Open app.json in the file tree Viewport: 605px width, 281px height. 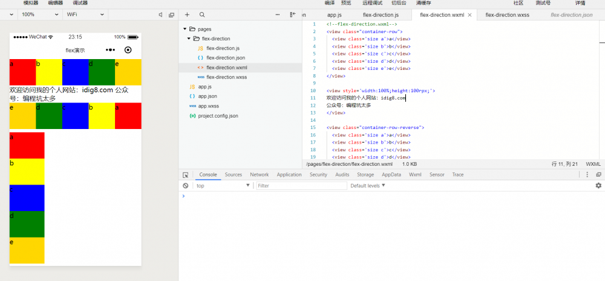click(208, 96)
